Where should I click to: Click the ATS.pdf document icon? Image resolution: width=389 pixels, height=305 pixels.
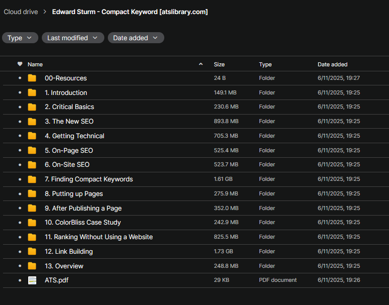coord(32,280)
